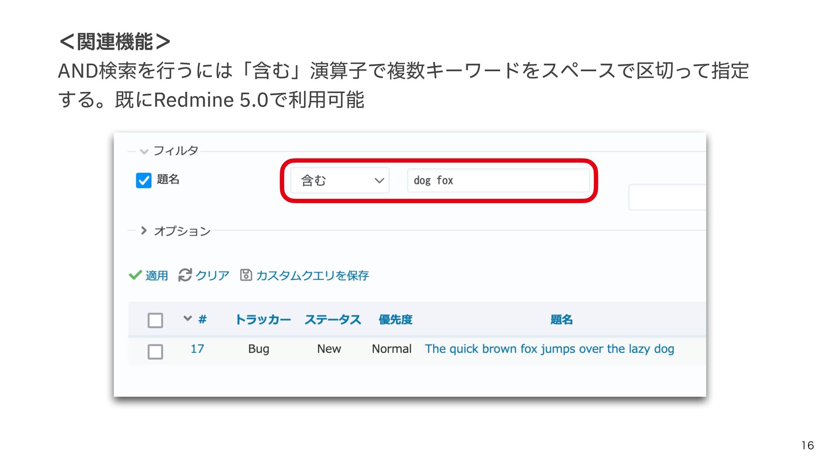Sort by トラッカー column header
The height and width of the screenshot is (461, 820).
click(263, 320)
